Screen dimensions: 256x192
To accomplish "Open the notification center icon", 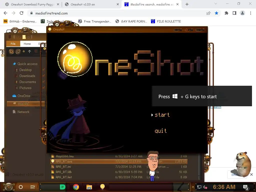I will [245, 187].
